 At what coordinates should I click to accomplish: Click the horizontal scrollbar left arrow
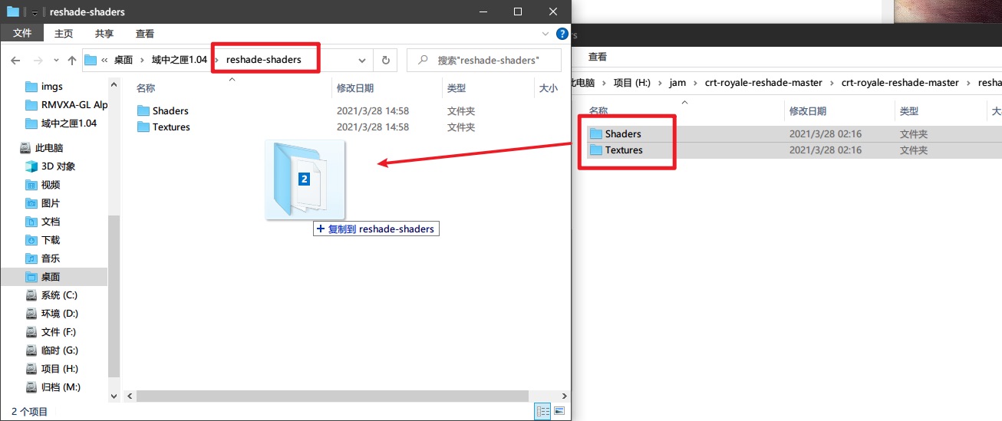click(130, 396)
